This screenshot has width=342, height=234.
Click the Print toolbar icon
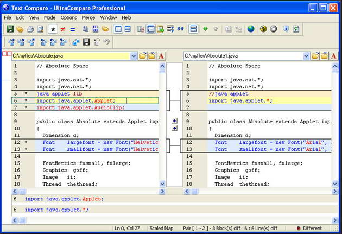click(30, 29)
